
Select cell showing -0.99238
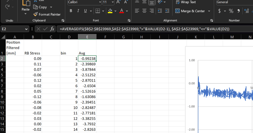point(87,59)
